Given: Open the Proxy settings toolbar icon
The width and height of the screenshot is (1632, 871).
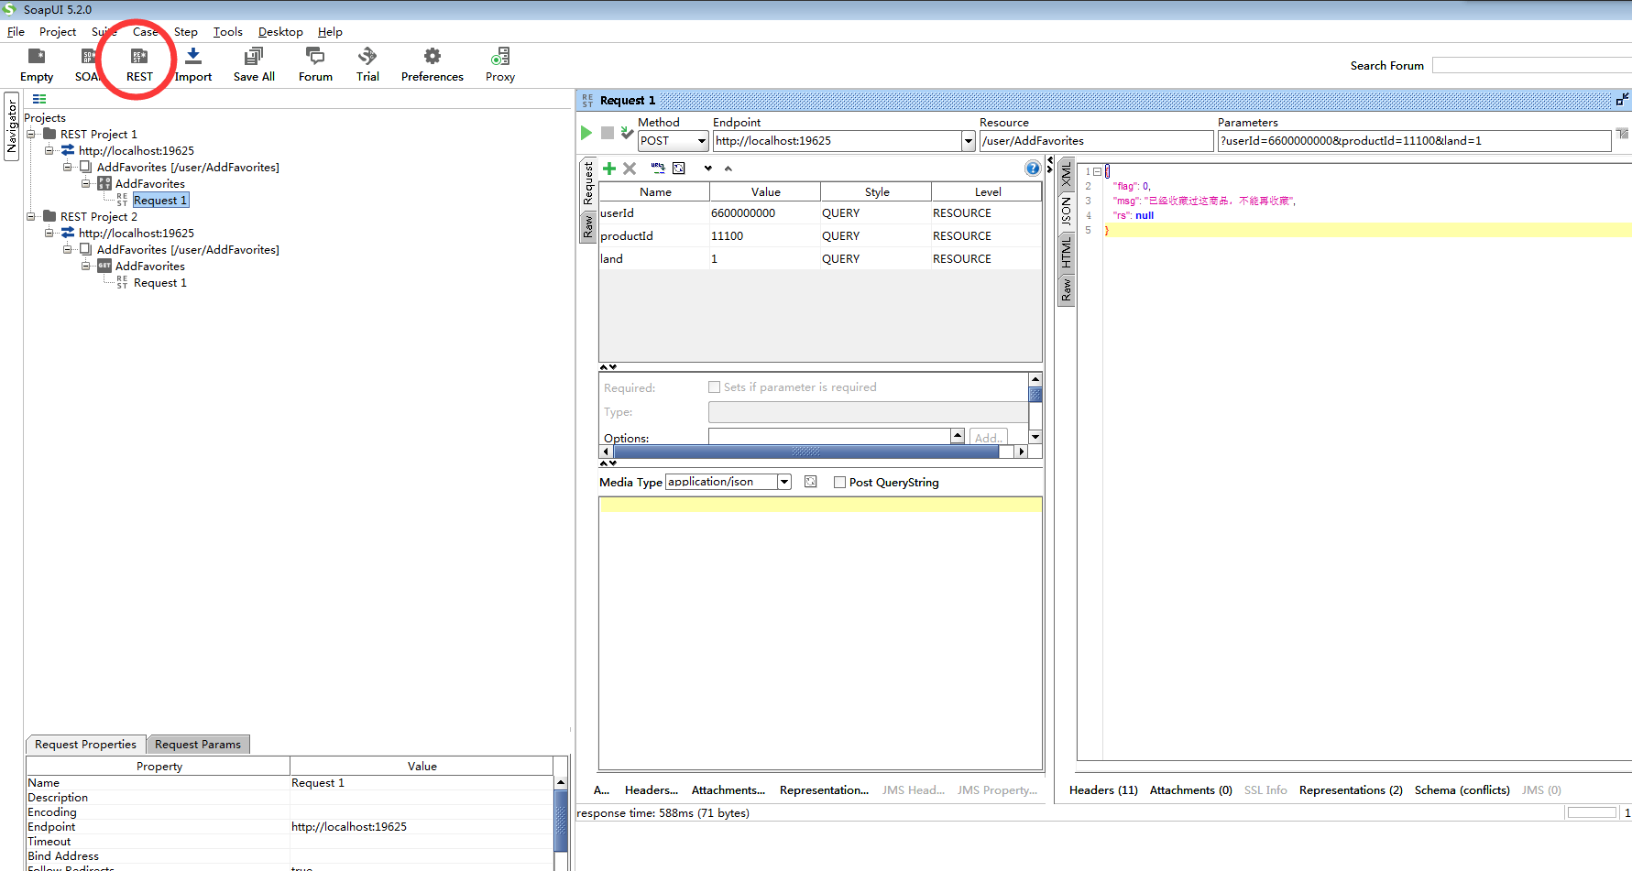Looking at the screenshot, I should (500, 64).
